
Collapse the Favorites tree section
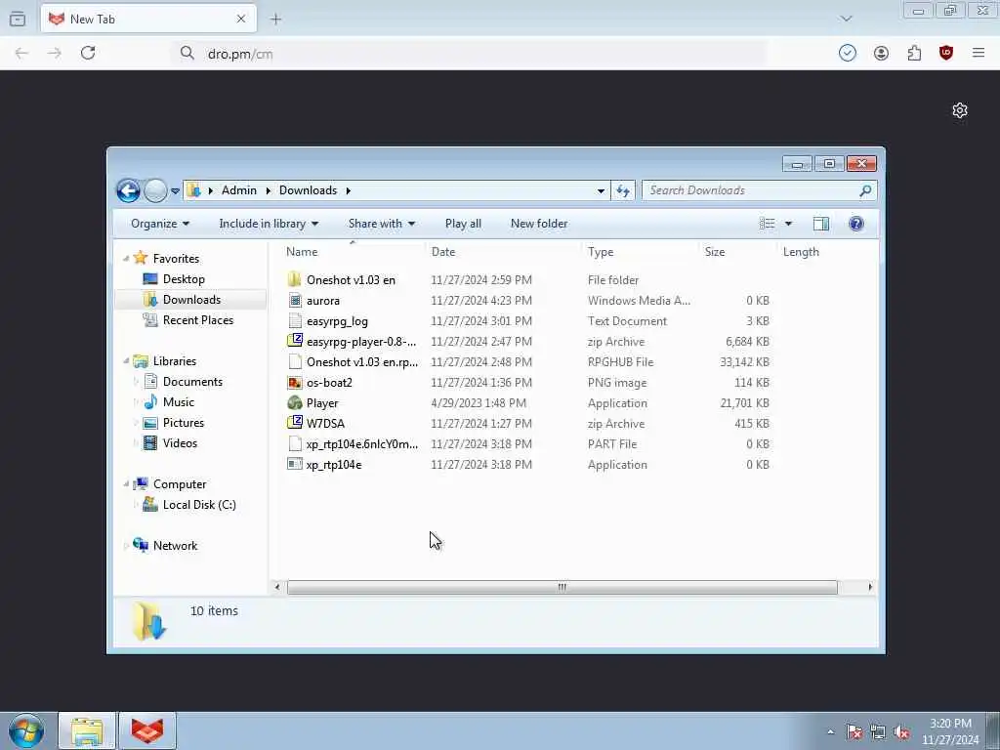click(126, 258)
